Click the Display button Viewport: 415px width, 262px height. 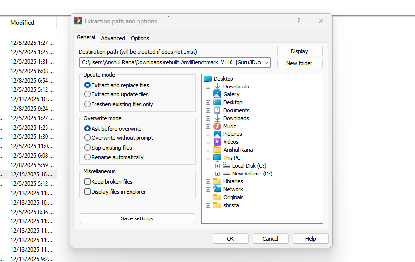300,51
